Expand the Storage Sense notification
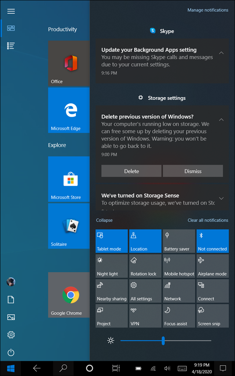Image resolution: width=235 pixels, height=376 pixels. point(221,198)
